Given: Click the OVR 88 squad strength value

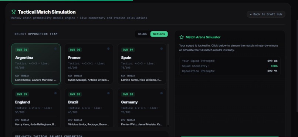Looking at the screenshot, I should [x=272, y=61].
